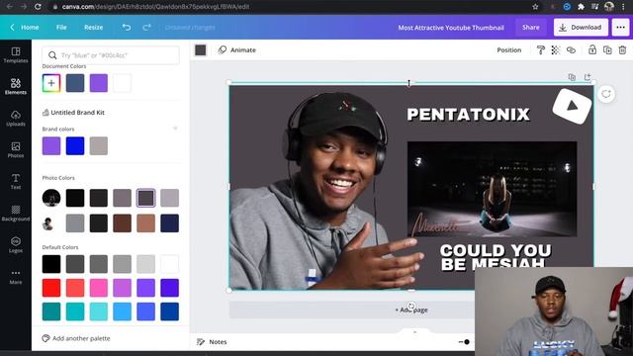Go back in browser history
The width and height of the screenshot is (633, 356).
[x=9, y=7]
